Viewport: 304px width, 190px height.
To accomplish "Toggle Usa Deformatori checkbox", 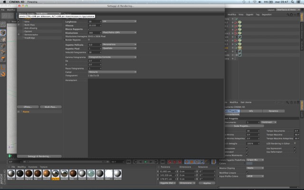I will point(295,152).
